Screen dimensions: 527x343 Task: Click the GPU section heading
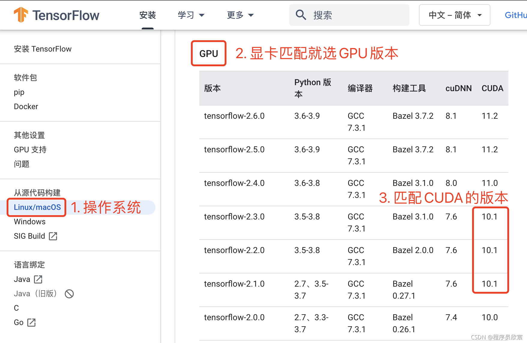(209, 54)
